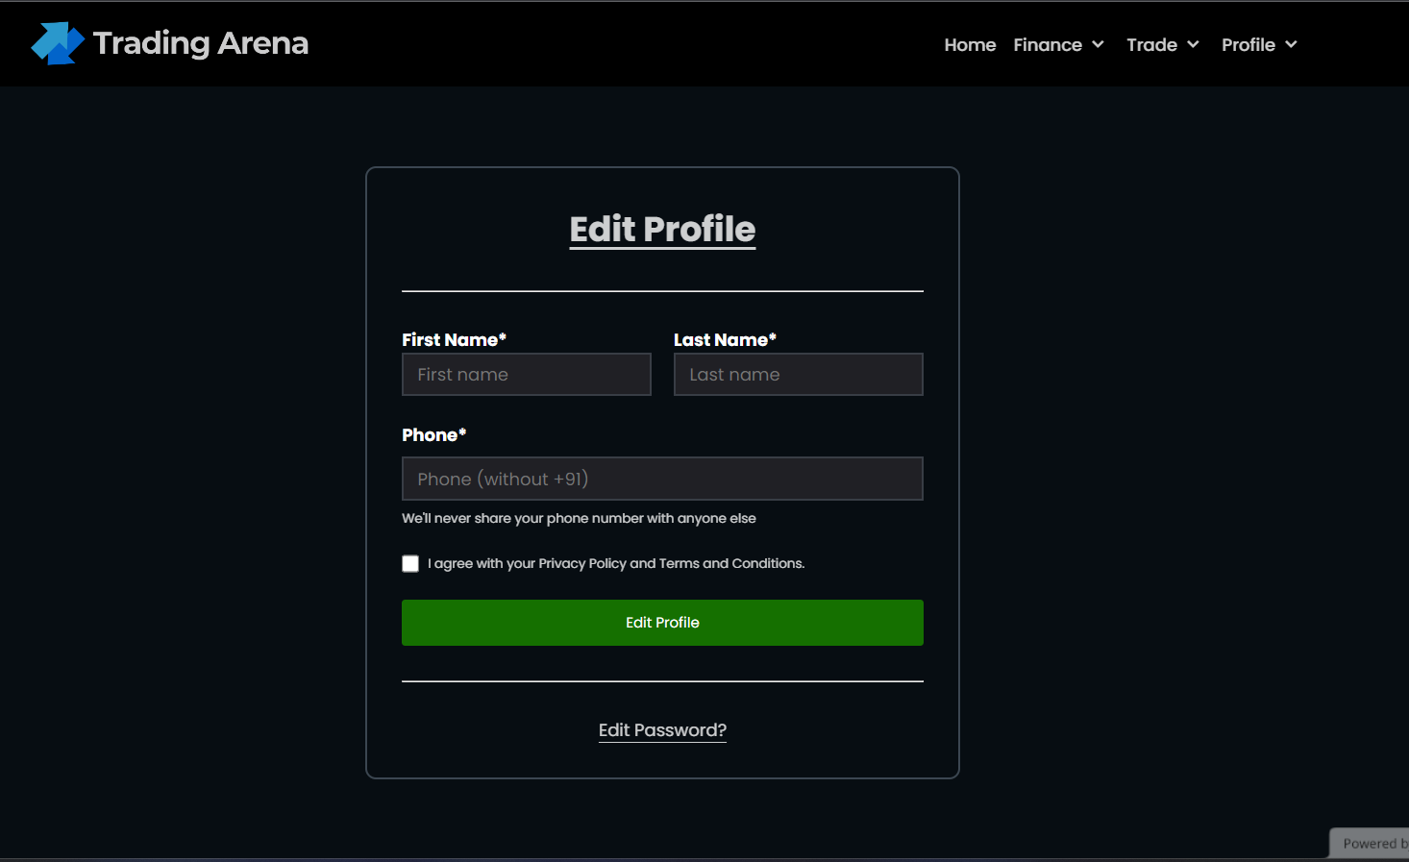Expand the Trade dropdown menu
1409x862 pixels.
tap(1151, 44)
